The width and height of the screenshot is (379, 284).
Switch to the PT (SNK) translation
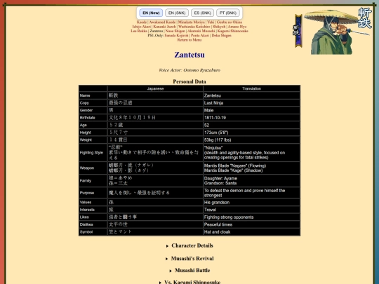coord(228,13)
